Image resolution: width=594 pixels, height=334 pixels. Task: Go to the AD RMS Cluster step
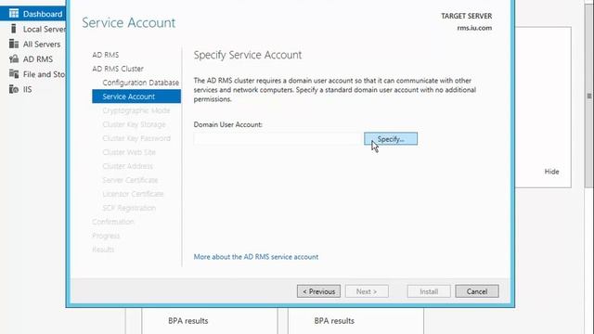[118, 69]
